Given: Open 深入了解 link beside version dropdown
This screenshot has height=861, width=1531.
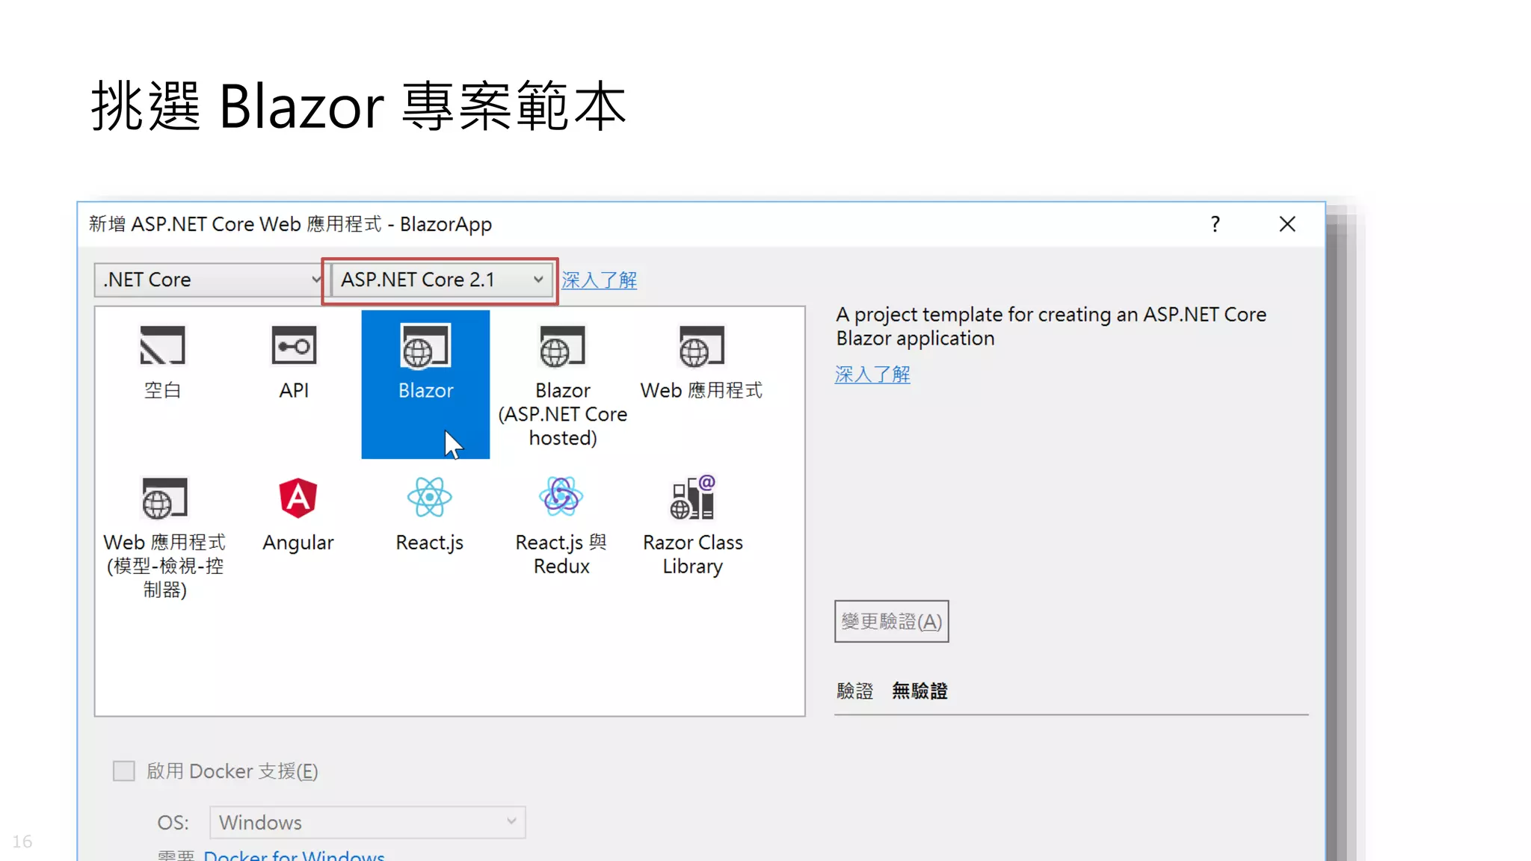Looking at the screenshot, I should (x=599, y=280).
